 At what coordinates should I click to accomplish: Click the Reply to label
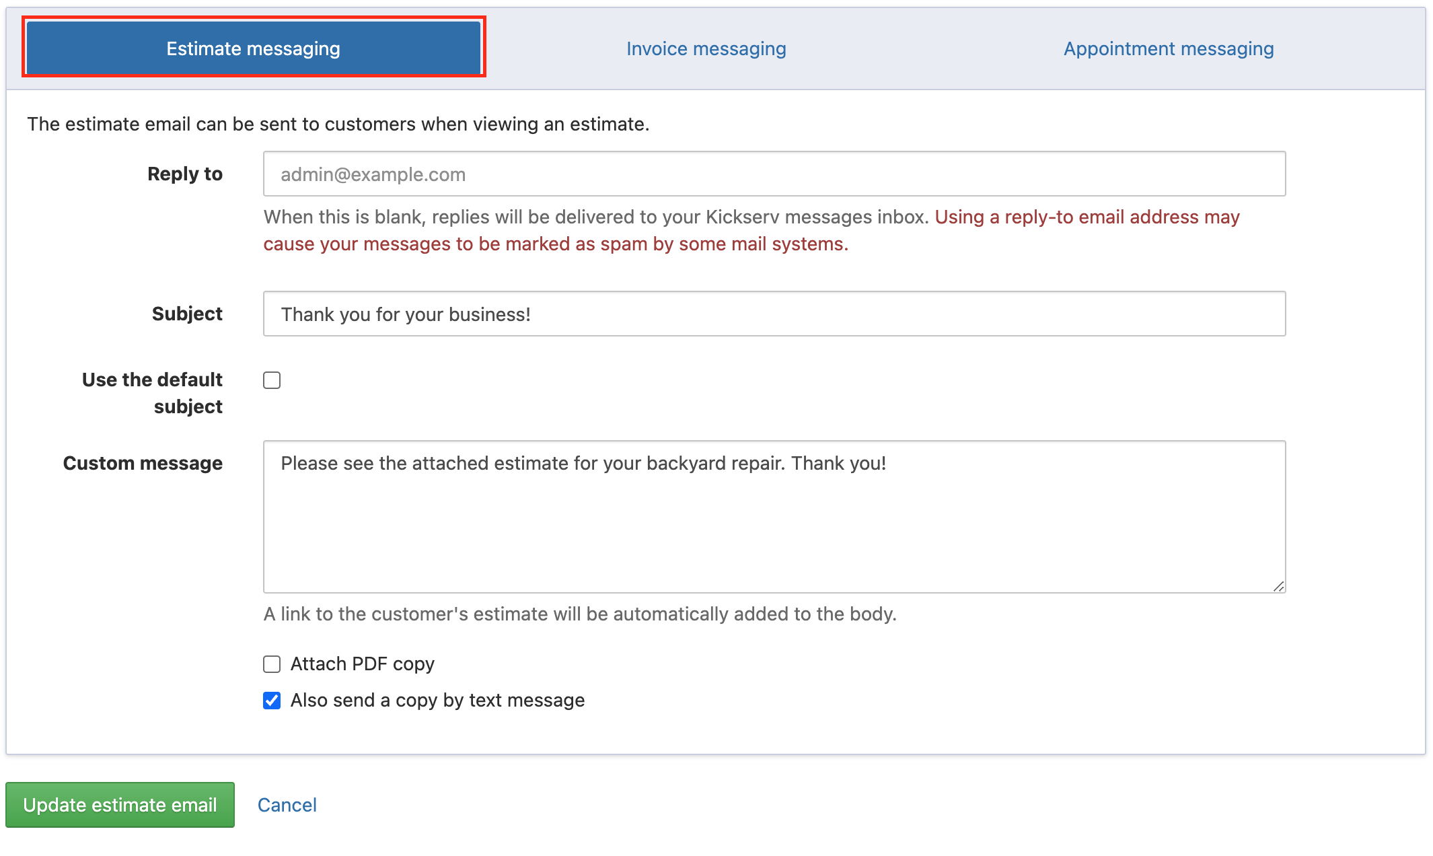185,174
